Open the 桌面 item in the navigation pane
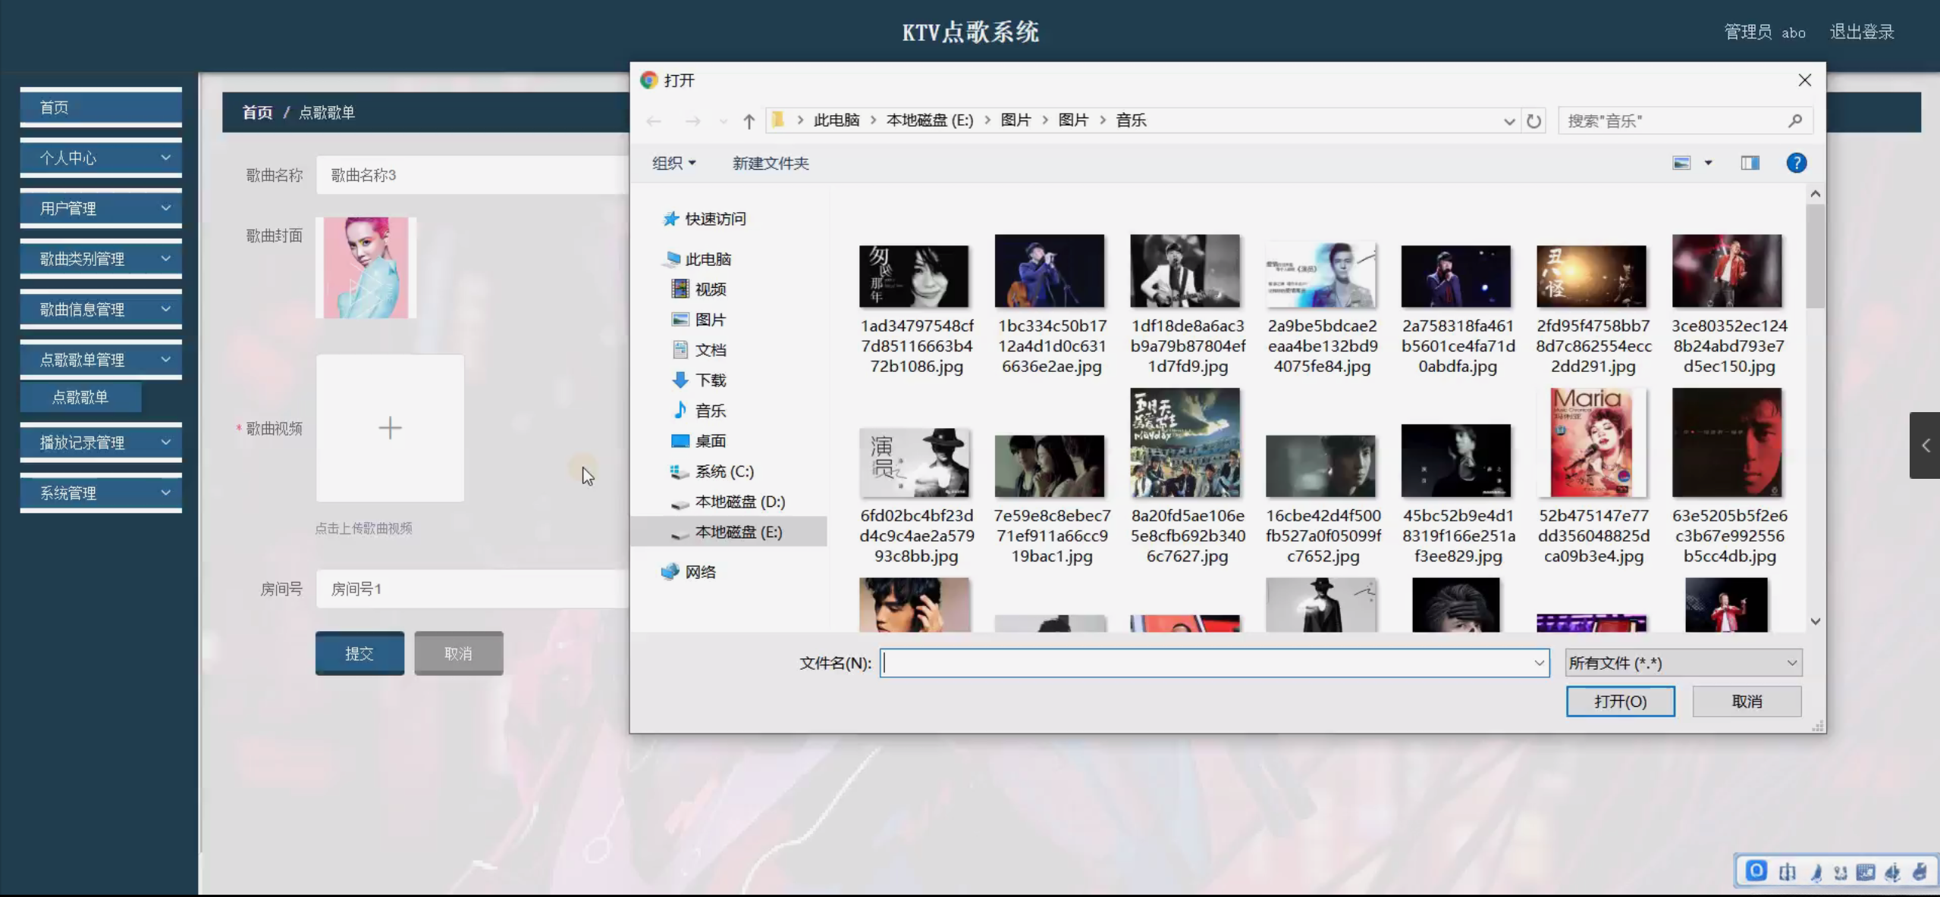Screen dimensions: 1940x897 pyautogui.click(x=709, y=440)
